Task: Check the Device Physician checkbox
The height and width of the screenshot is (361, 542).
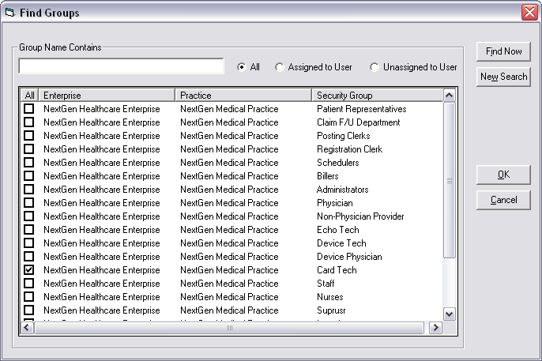Action: [x=29, y=257]
